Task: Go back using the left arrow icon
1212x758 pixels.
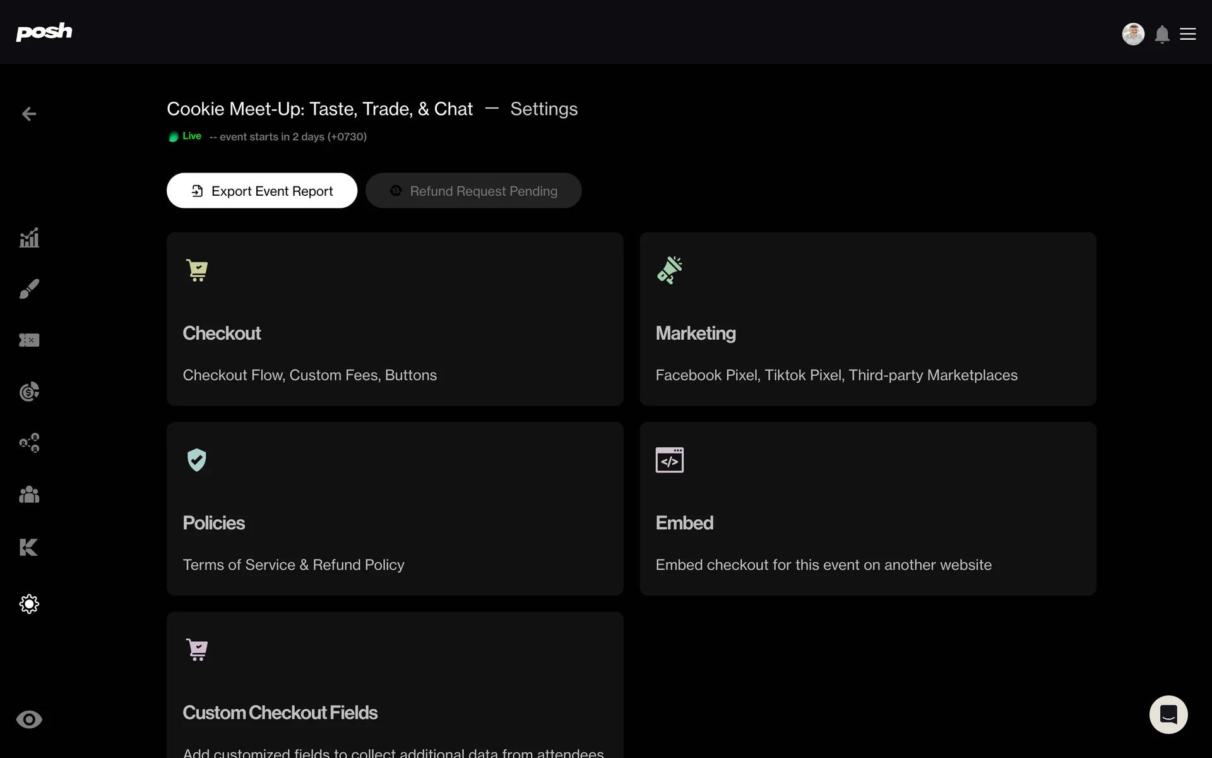Action: 29,114
